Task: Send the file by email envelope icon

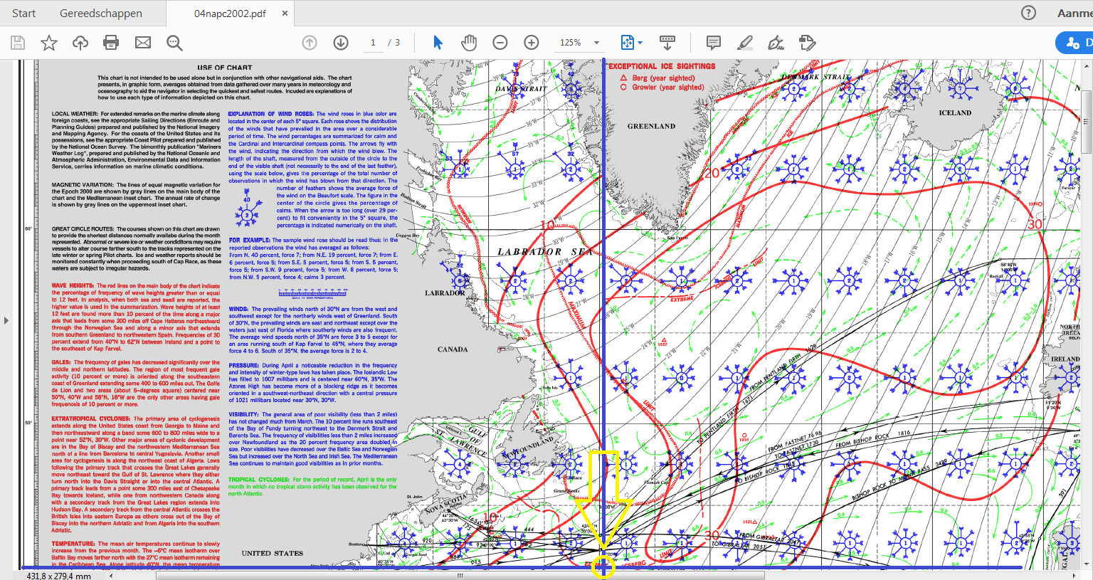Action: click(143, 43)
